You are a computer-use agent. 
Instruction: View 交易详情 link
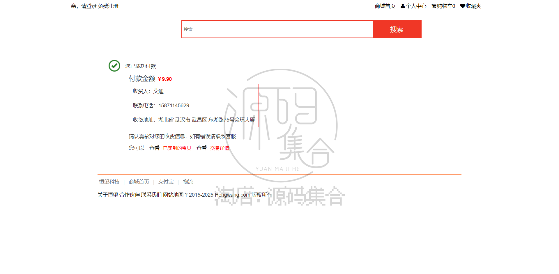(x=220, y=148)
